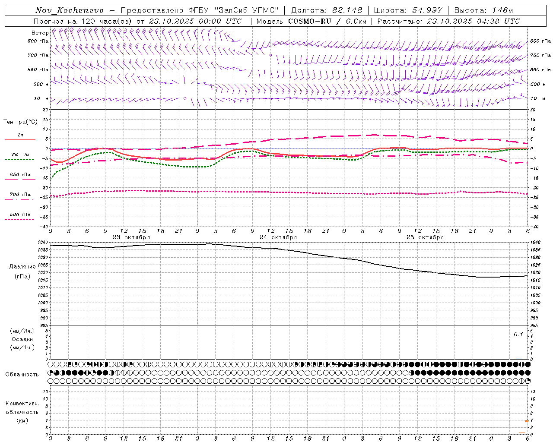
Task: Click the 'Осадки' precipitation label
Action: (22, 339)
